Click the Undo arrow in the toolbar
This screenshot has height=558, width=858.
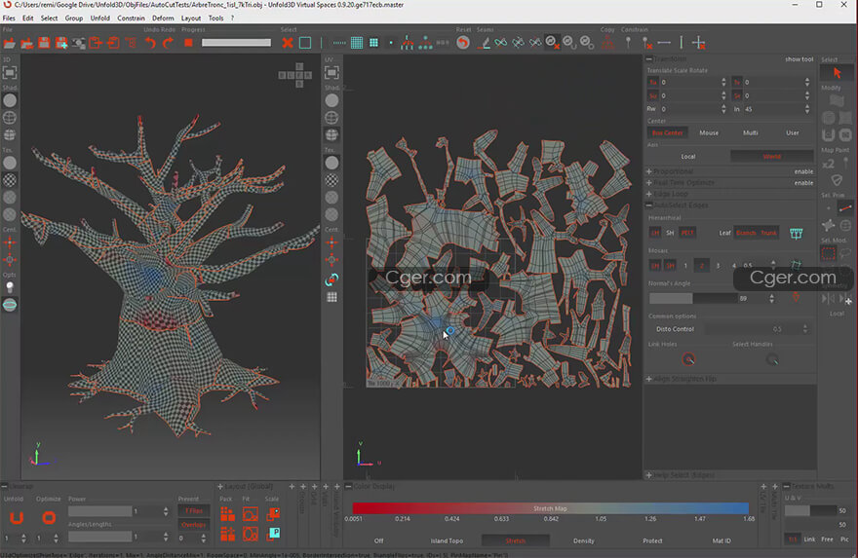tap(151, 43)
